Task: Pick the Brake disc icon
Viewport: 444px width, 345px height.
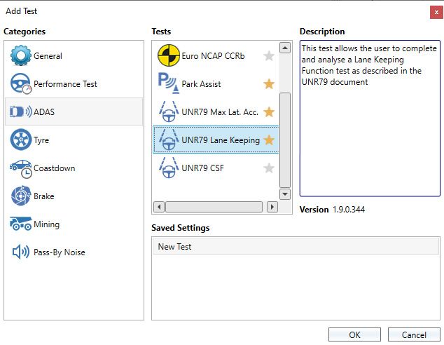Action: (21, 196)
